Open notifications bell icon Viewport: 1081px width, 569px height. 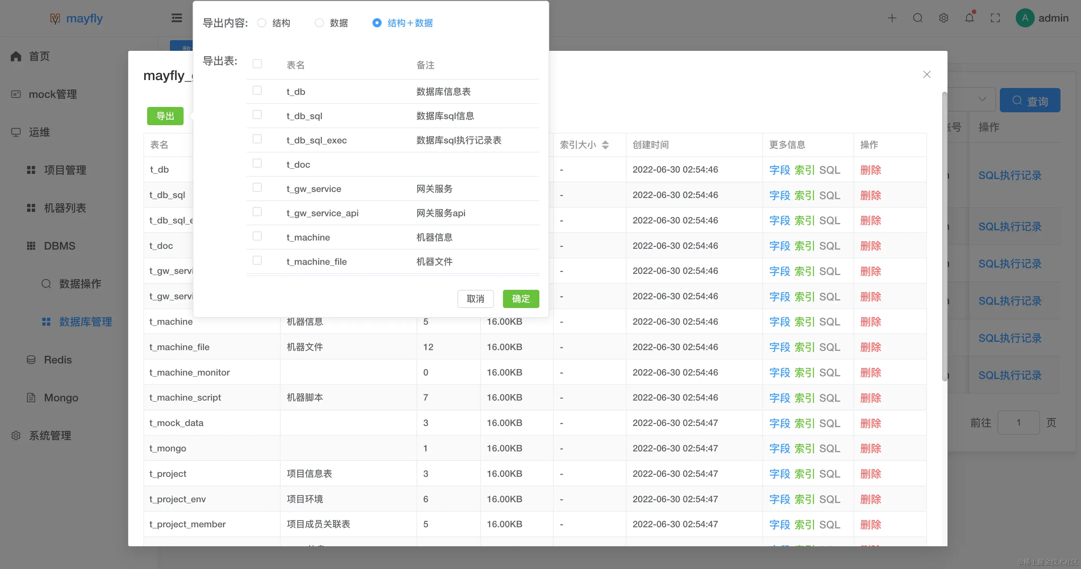pyautogui.click(x=969, y=18)
